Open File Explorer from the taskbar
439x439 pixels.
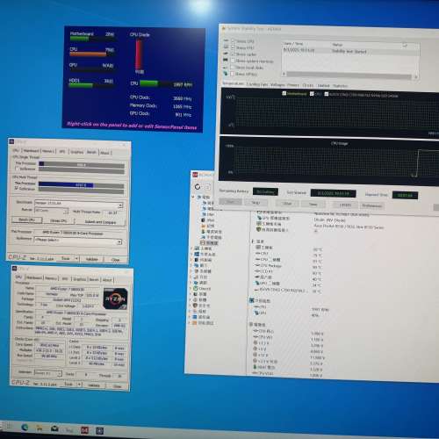tap(40, 428)
